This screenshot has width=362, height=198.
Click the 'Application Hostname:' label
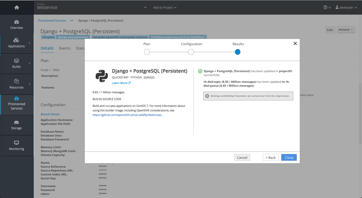point(57,120)
